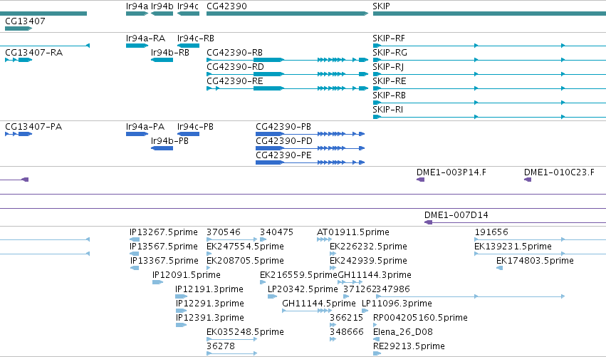Click the DME1-003P14.F feature
Image resolution: width=606 pixels, height=357 pixels.
click(x=420, y=180)
